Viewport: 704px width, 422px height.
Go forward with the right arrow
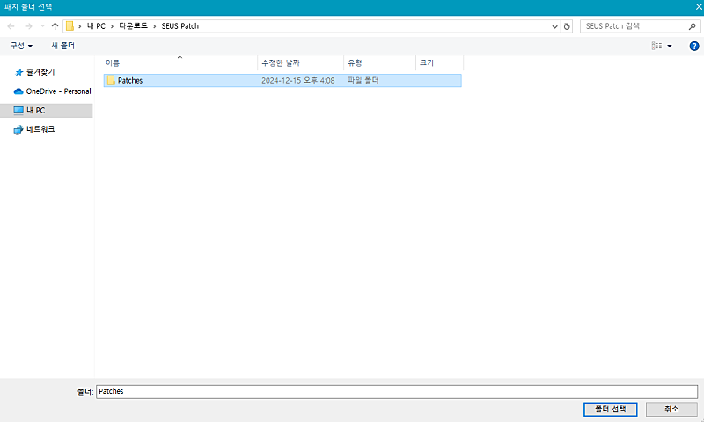28,26
